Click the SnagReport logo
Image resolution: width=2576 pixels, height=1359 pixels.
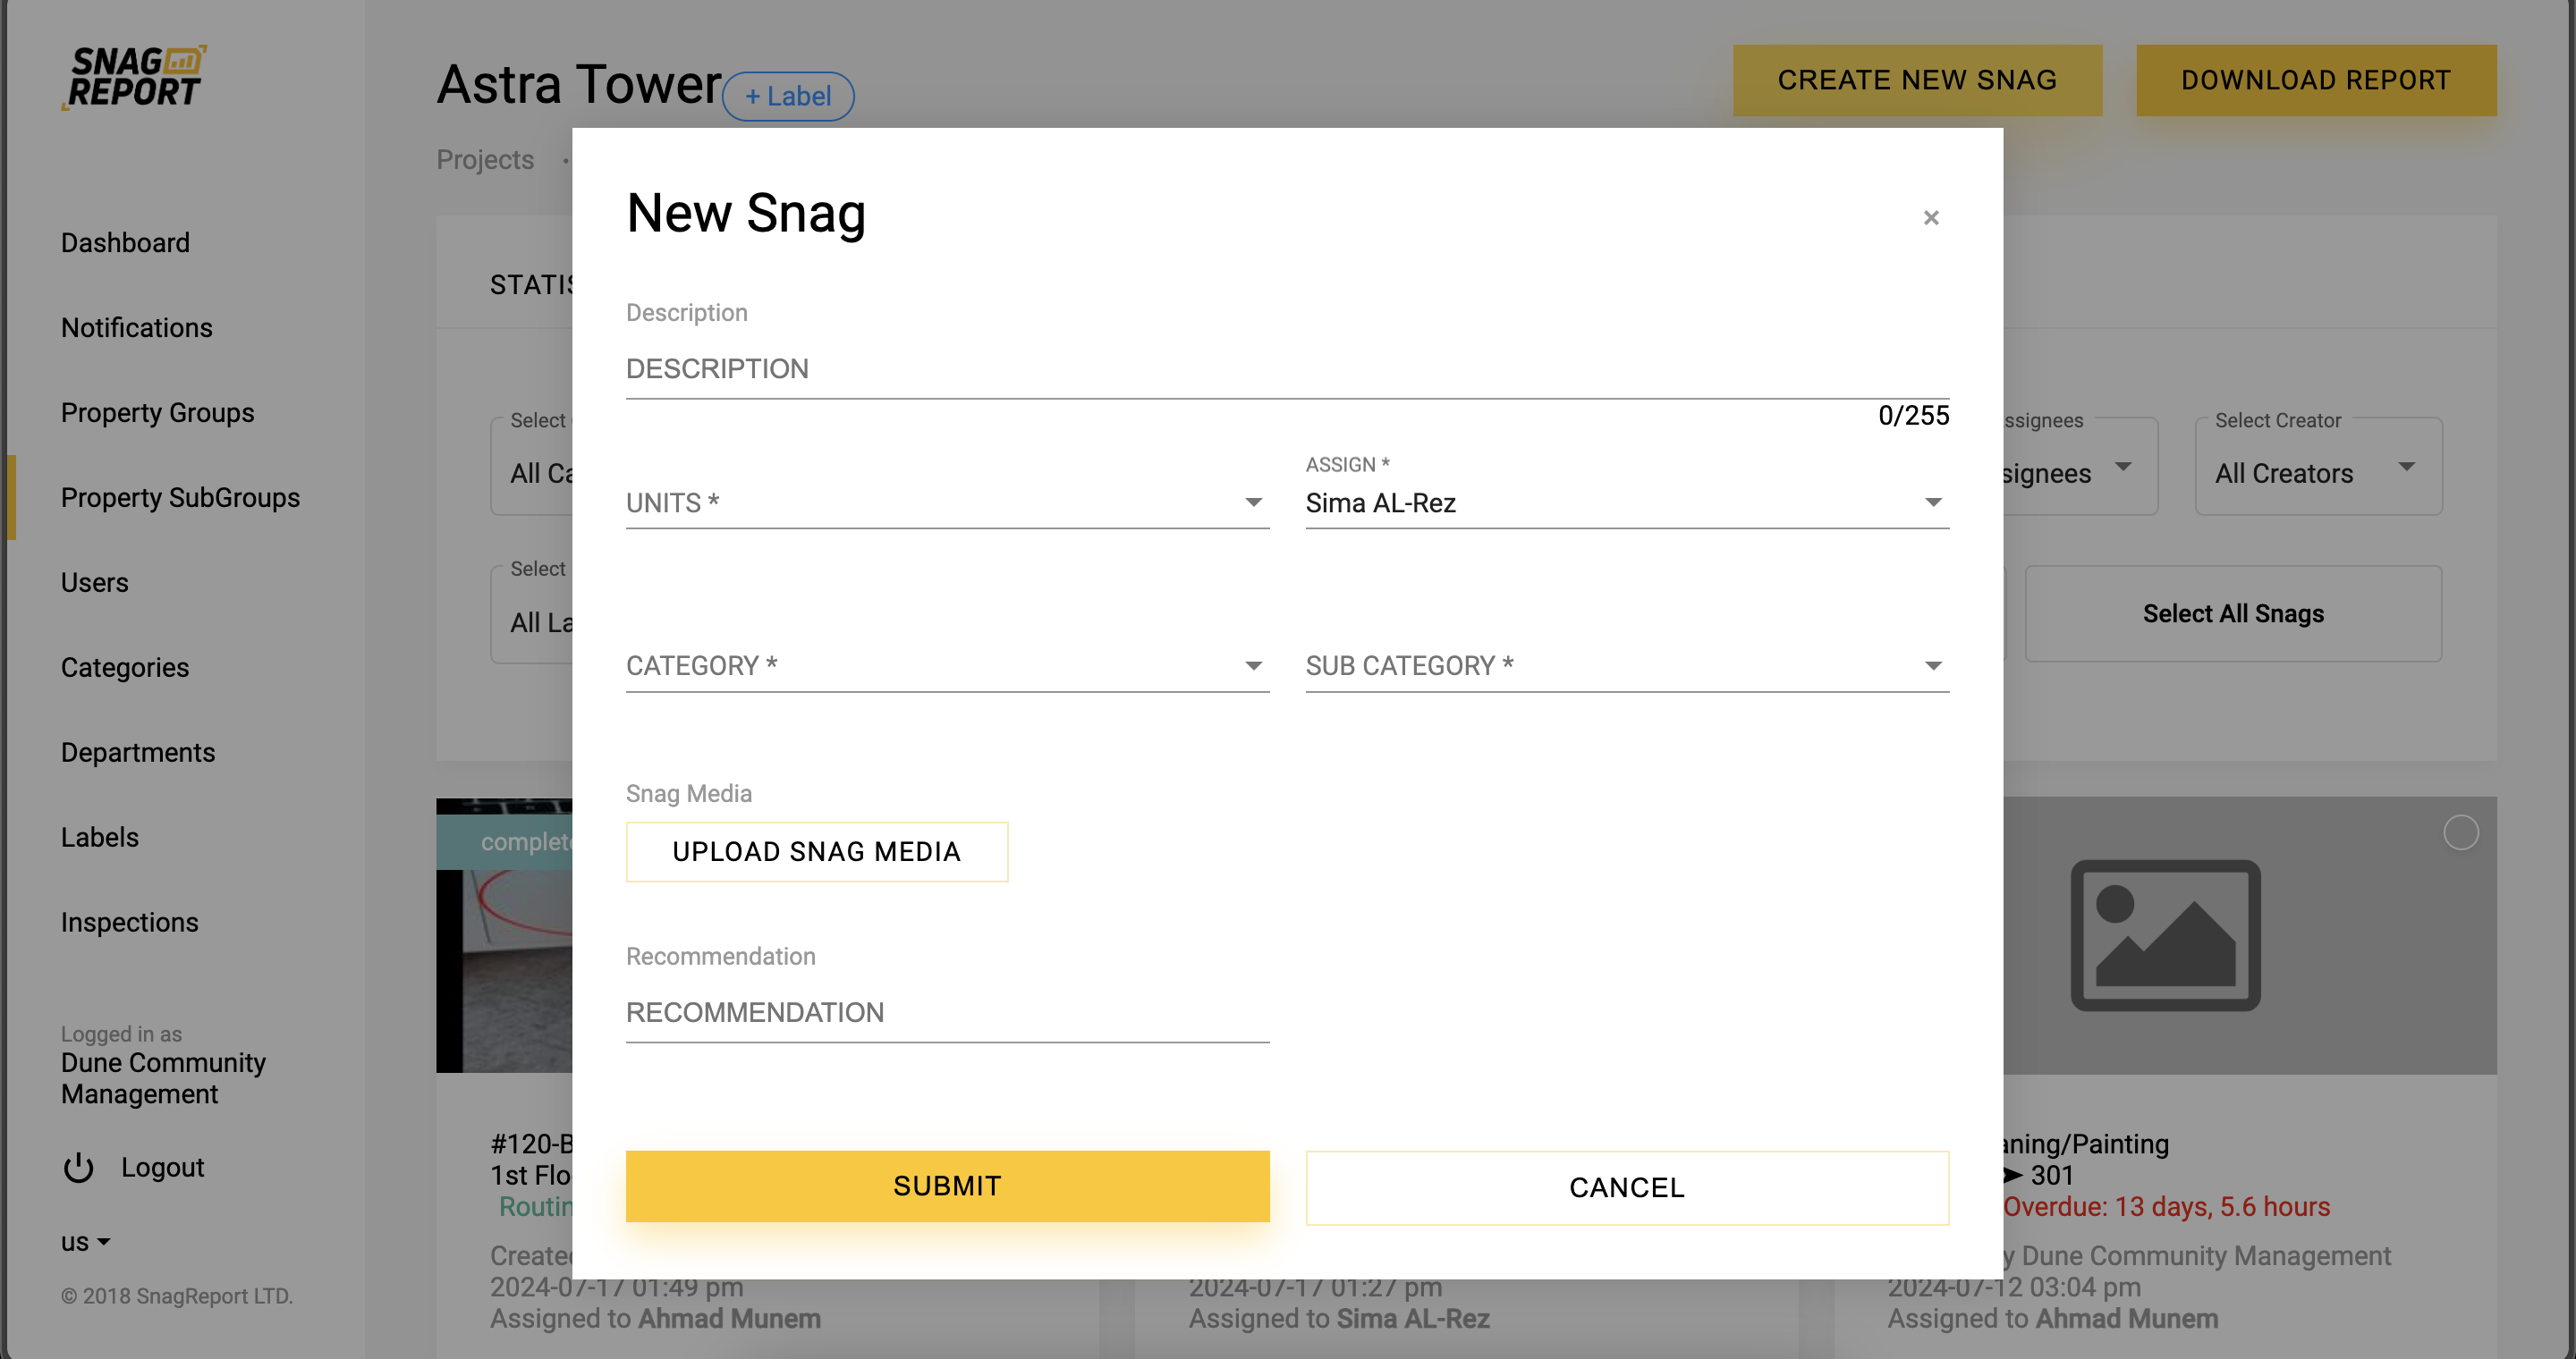click(134, 77)
